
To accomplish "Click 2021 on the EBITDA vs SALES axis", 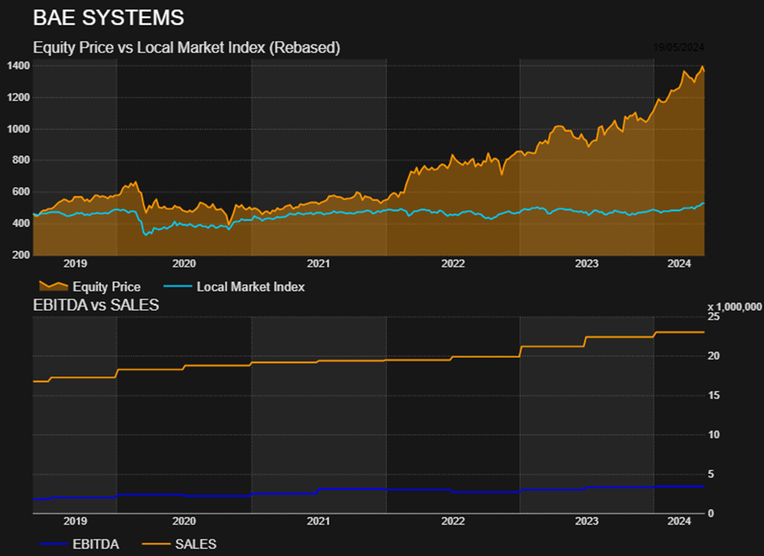I will tap(318, 522).
